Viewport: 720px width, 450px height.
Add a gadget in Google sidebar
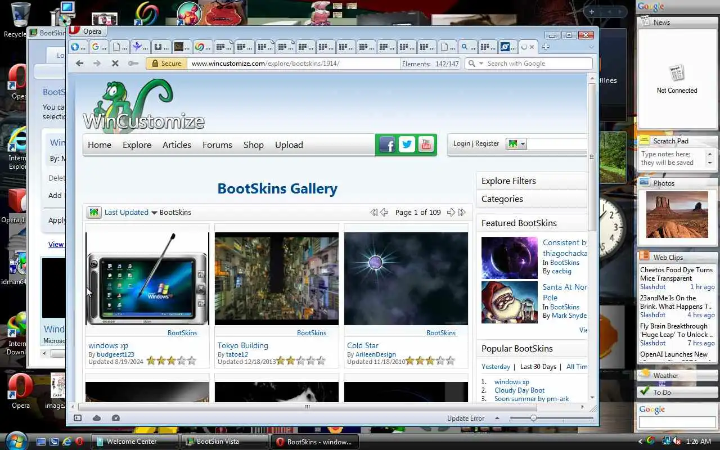[x=591, y=11]
